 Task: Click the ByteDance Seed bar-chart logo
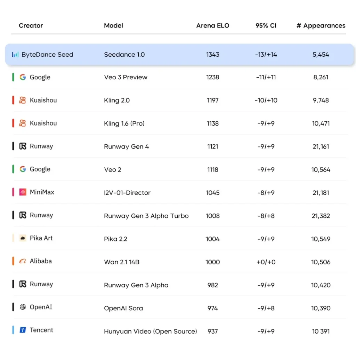coord(15,55)
